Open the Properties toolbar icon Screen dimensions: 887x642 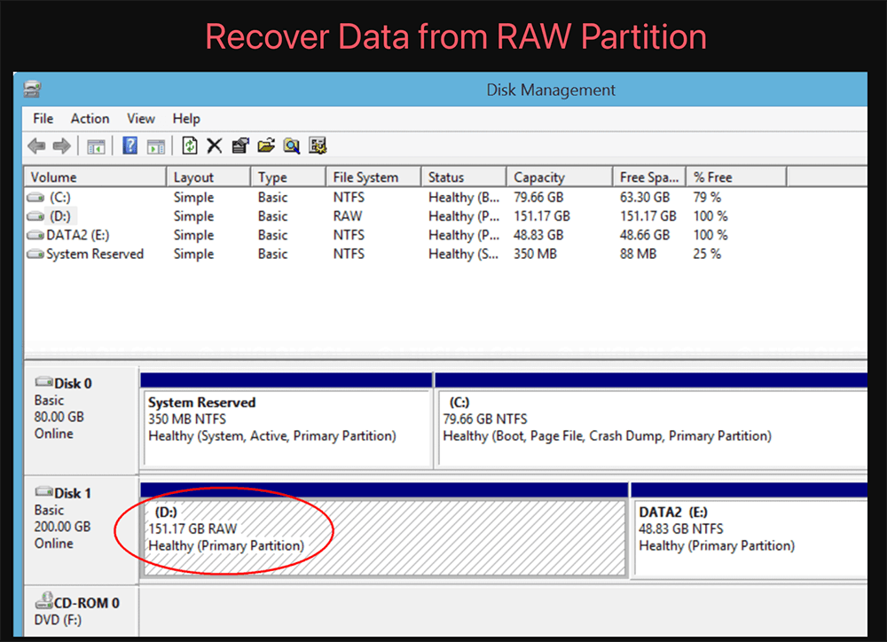tap(240, 146)
